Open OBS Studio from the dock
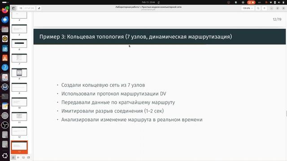This screenshot has width=287, height=161. [5, 125]
